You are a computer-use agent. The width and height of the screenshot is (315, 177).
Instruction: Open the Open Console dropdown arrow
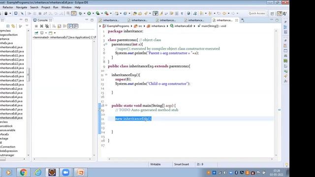pos(55,33)
